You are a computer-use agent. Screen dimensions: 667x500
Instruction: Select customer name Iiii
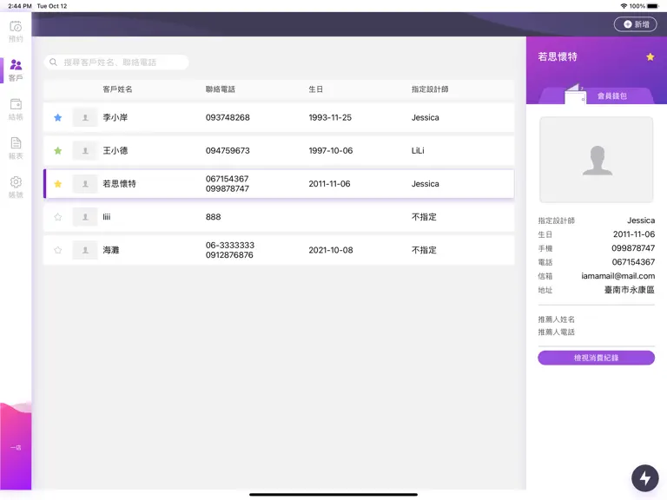pyautogui.click(x=106, y=217)
